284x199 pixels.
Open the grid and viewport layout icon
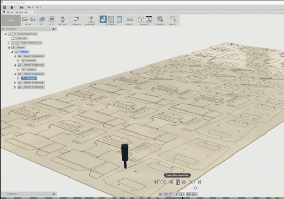pos(194,194)
